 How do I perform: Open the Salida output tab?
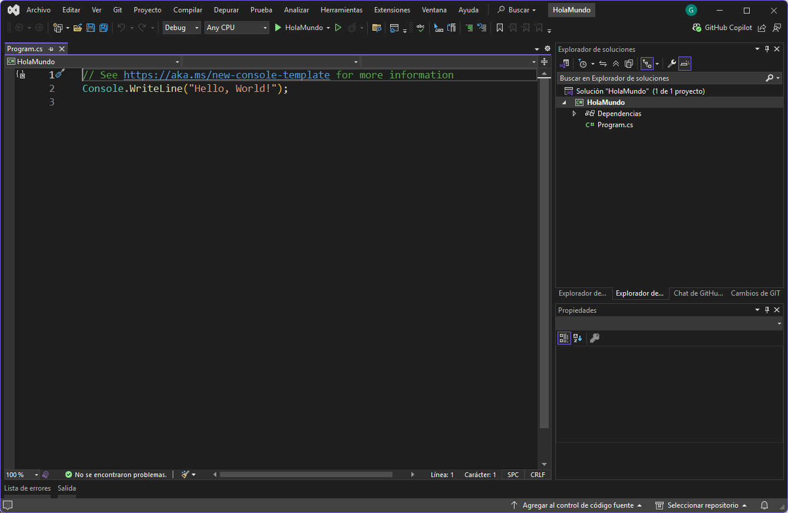pos(67,488)
